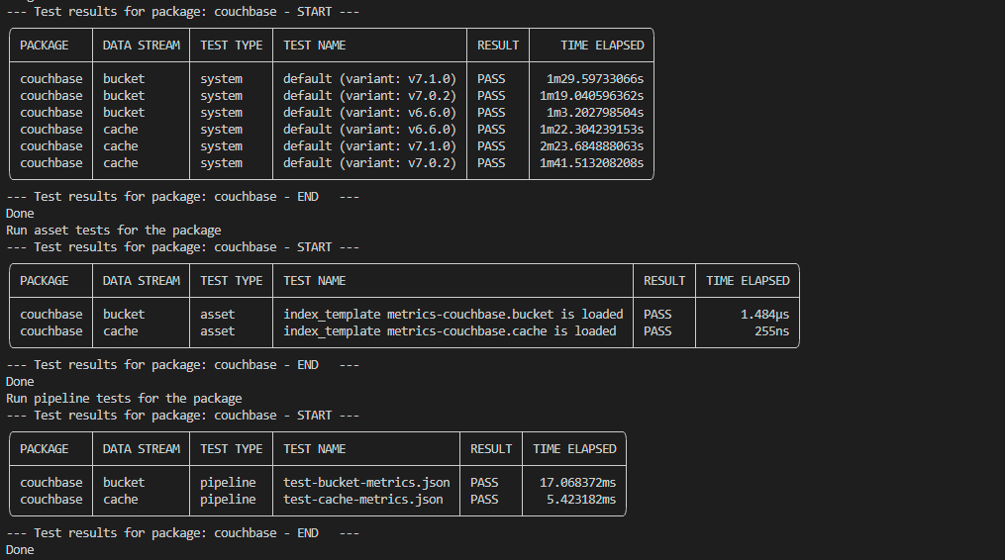
Task: Click elapsed time 5.423182ms
Action: coord(581,499)
